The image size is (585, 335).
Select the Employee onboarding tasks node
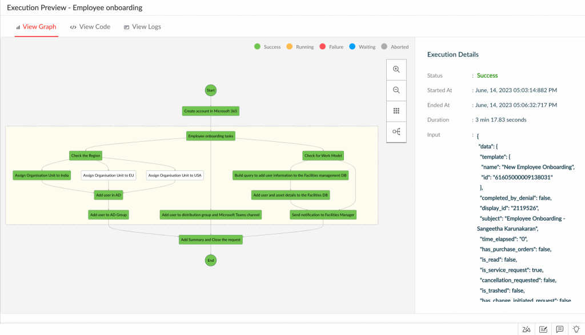click(x=211, y=136)
